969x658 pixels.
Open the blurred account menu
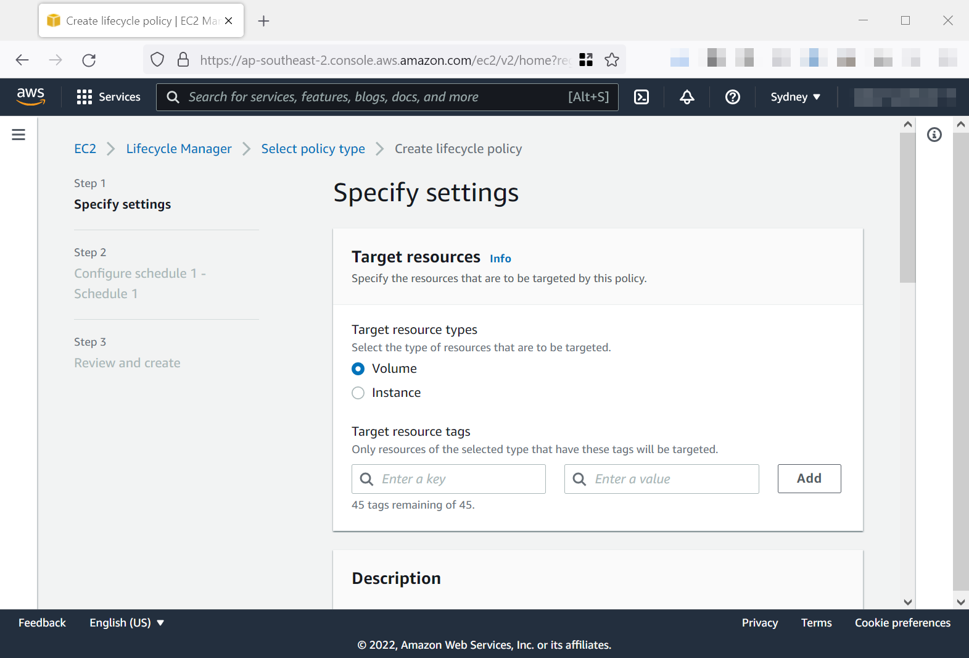coord(905,97)
